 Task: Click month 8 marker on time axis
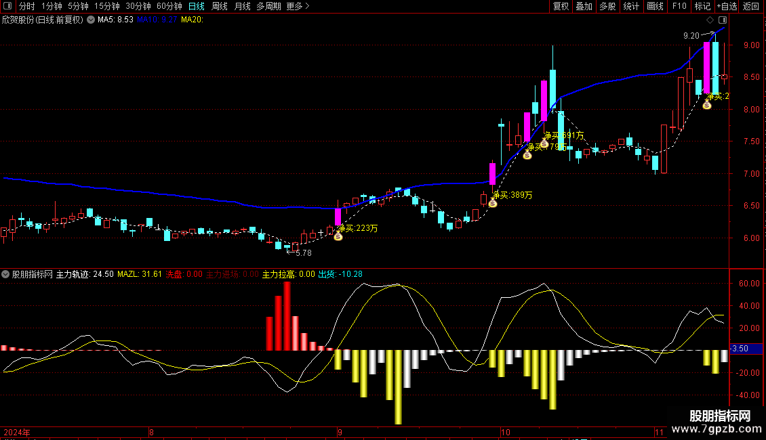(151, 432)
